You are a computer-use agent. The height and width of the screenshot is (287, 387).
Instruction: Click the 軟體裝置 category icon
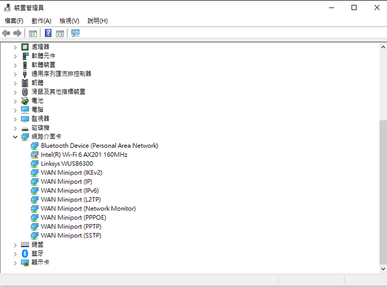coord(25,64)
